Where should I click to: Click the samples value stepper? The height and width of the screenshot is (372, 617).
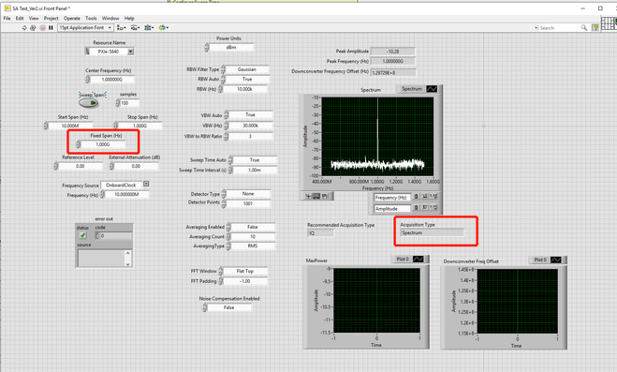click(118, 103)
